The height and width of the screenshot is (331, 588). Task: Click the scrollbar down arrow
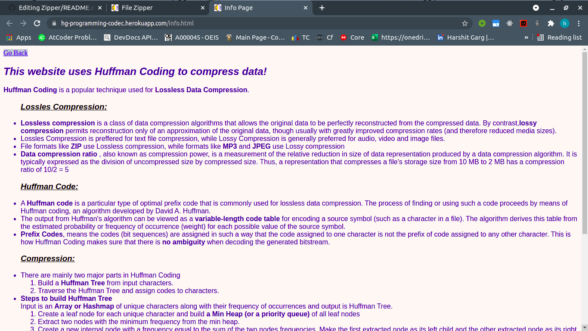point(585,328)
